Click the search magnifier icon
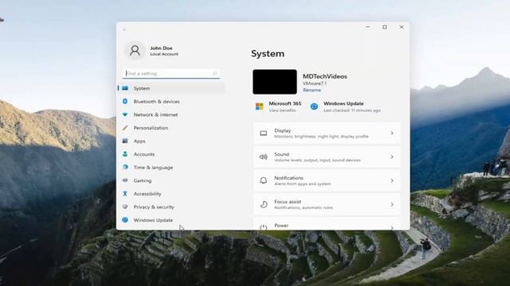The width and height of the screenshot is (510, 286). [215, 74]
